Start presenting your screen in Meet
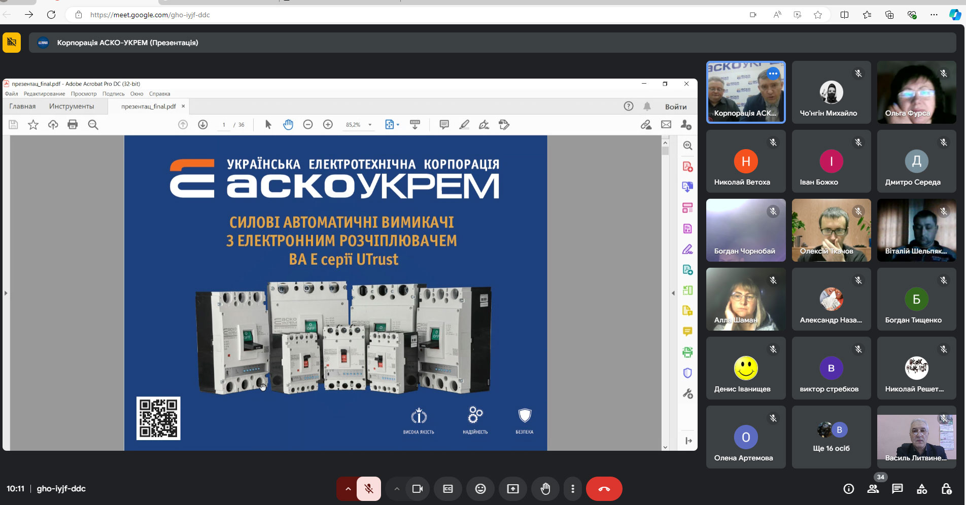966x505 pixels. click(x=513, y=489)
